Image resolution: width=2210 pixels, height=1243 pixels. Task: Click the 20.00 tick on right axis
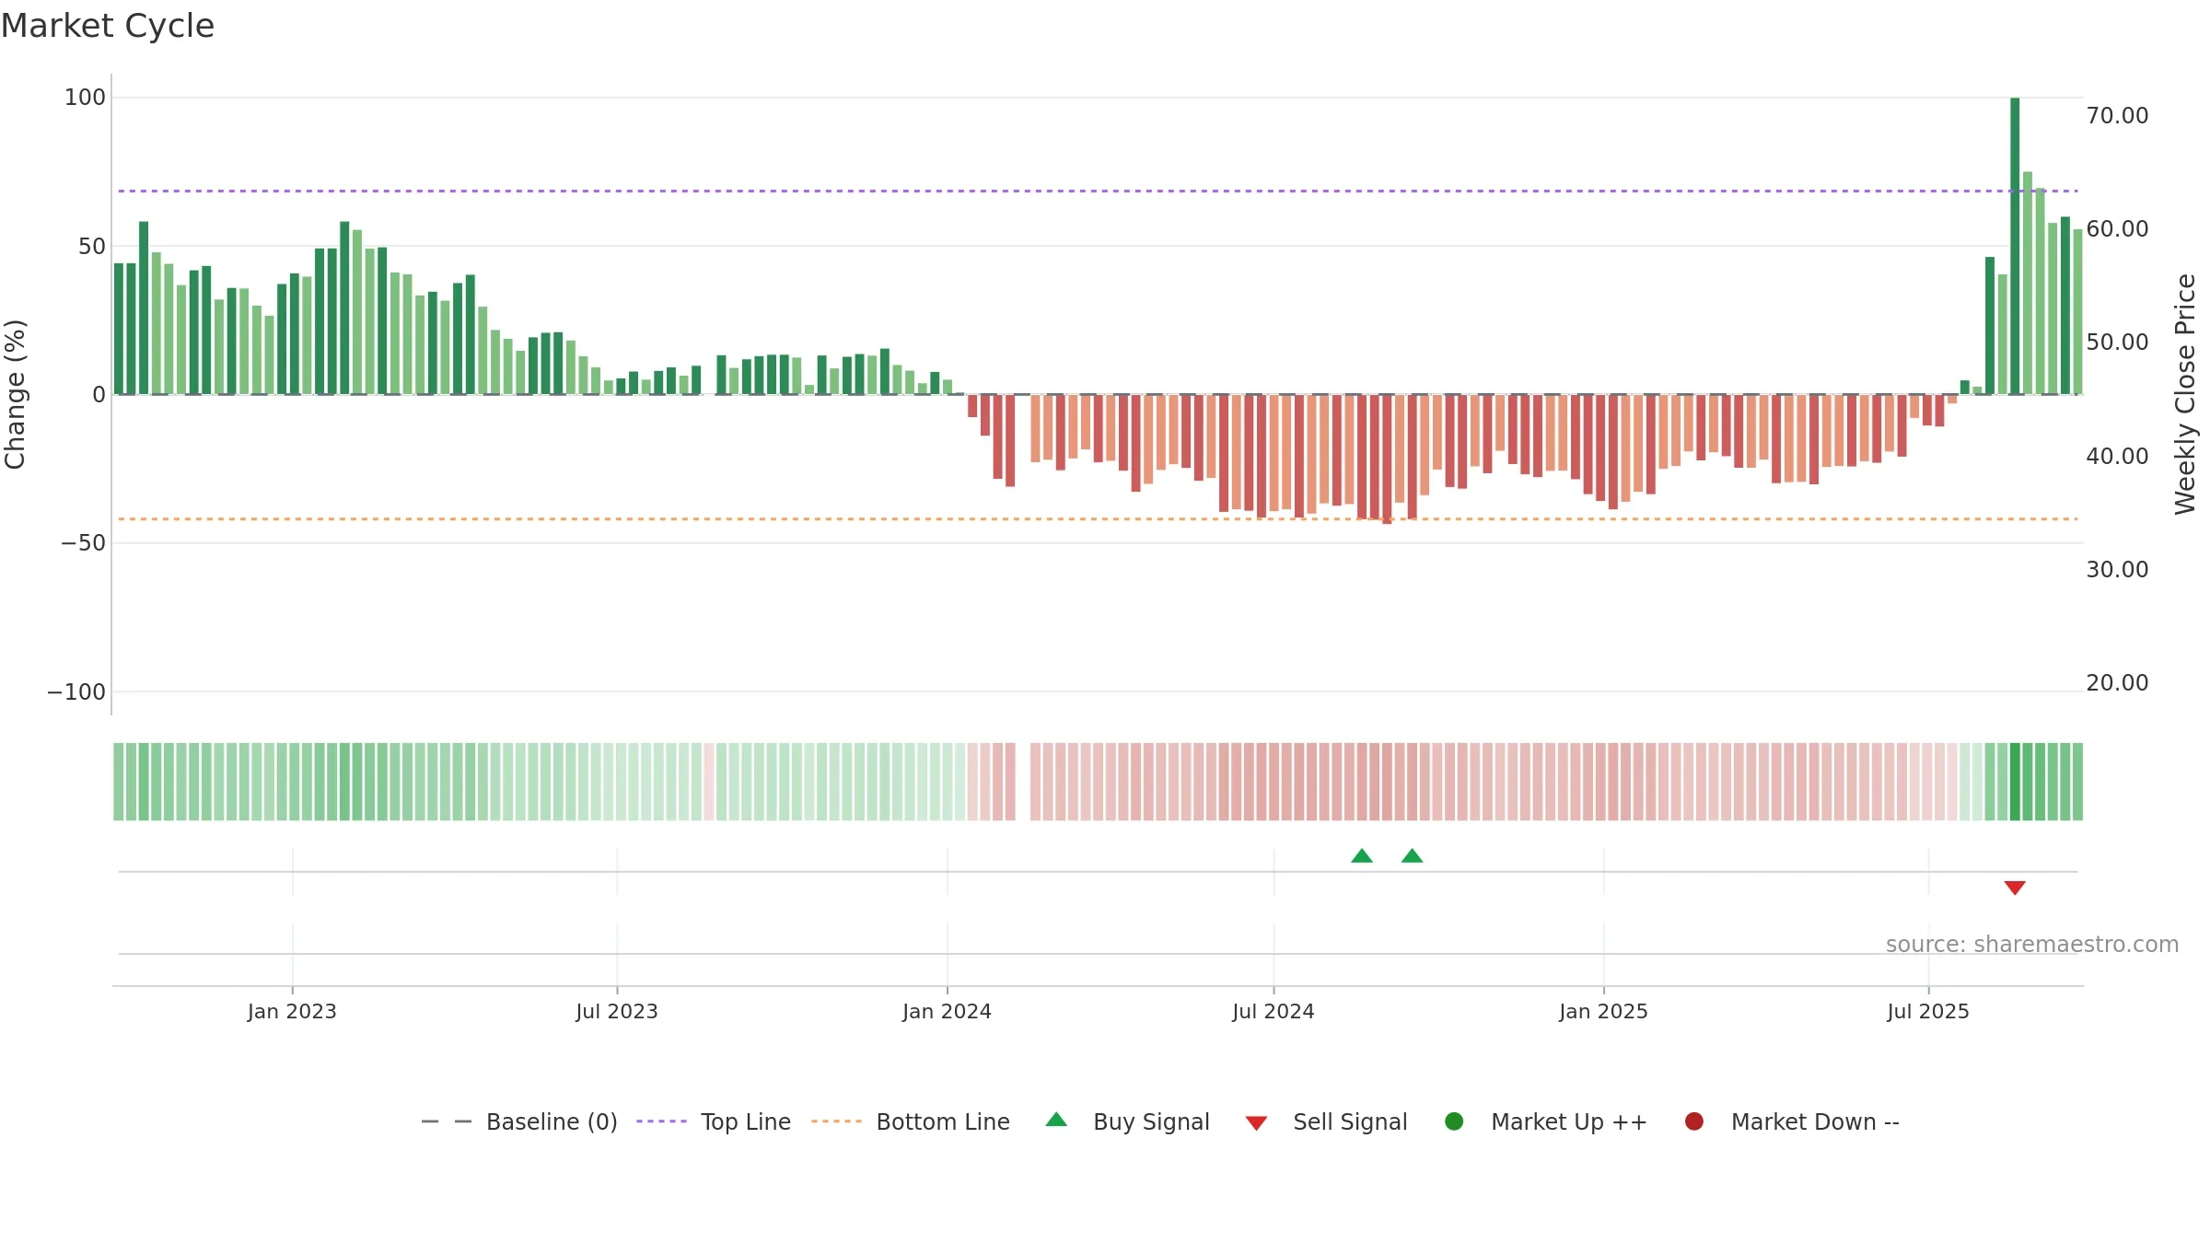click(2117, 682)
